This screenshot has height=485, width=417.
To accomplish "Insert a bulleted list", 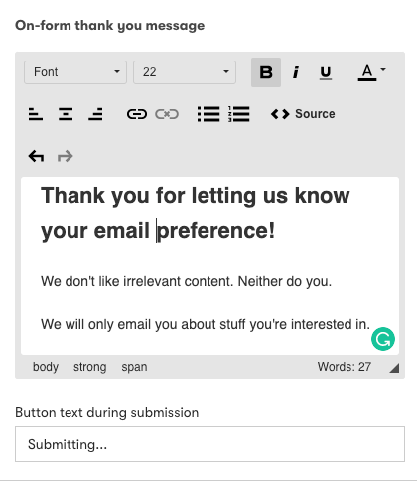I will coord(208,114).
